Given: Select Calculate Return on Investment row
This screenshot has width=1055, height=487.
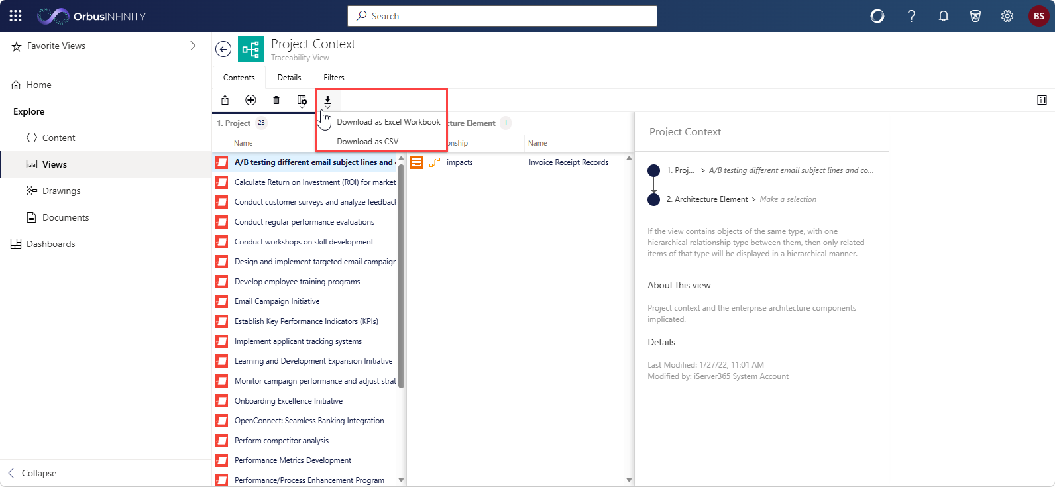Looking at the screenshot, I should (x=305, y=182).
